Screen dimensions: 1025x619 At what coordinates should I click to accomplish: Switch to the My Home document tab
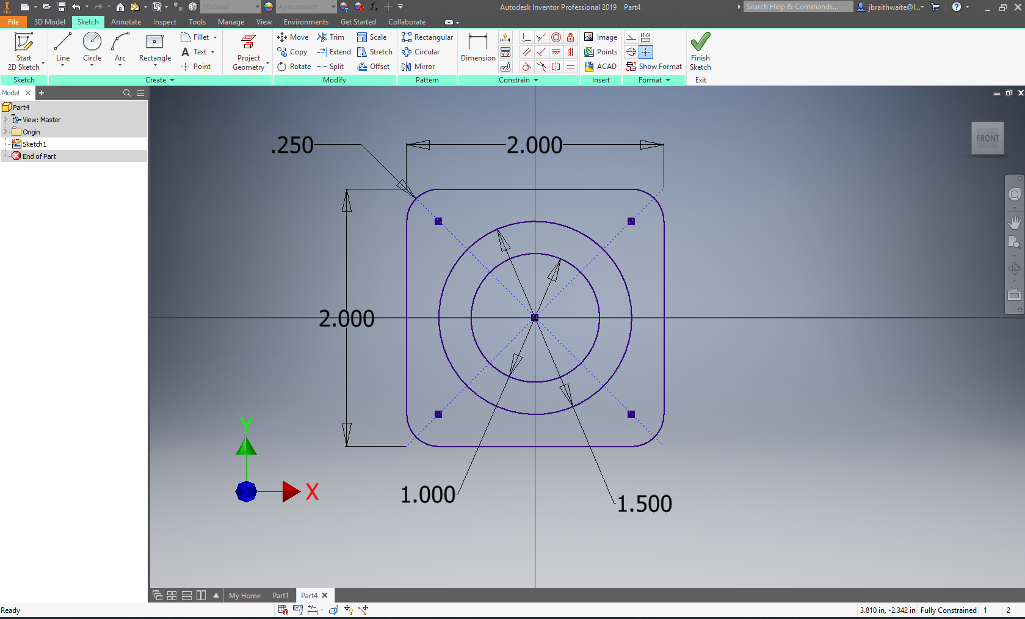(x=245, y=596)
